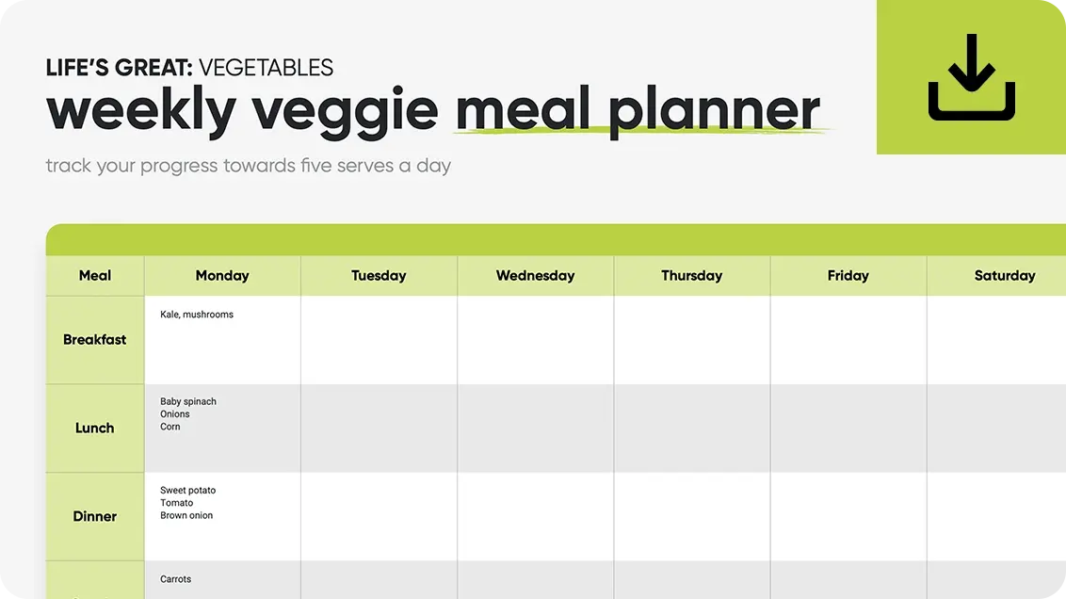Click the empty Friday dinner cell
This screenshot has width=1066, height=599.
(848, 517)
